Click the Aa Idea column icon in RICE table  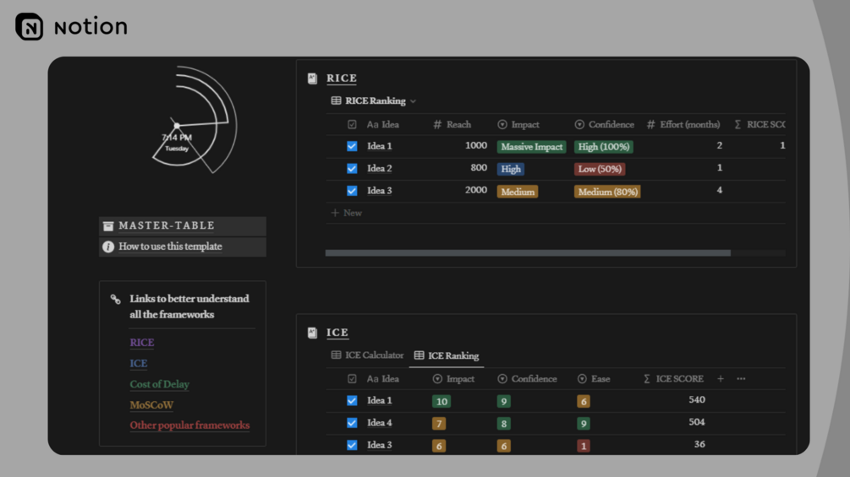(x=372, y=124)
